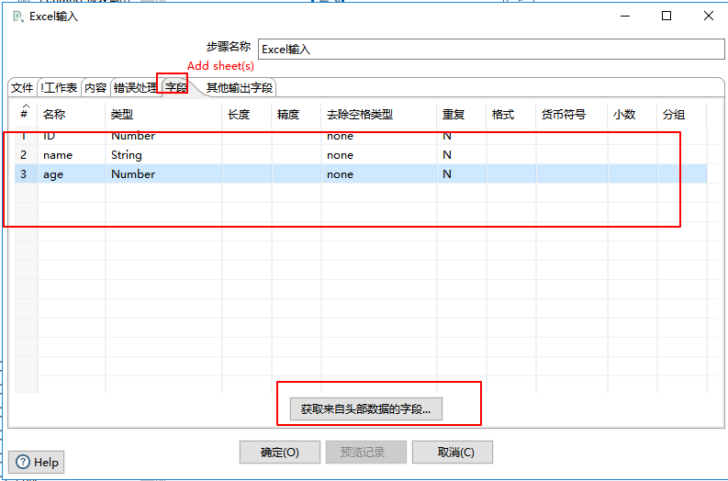This screenshot has height=481, width=728.
Task: Open the 其他输出字段 tab
Action: point(239,88)
